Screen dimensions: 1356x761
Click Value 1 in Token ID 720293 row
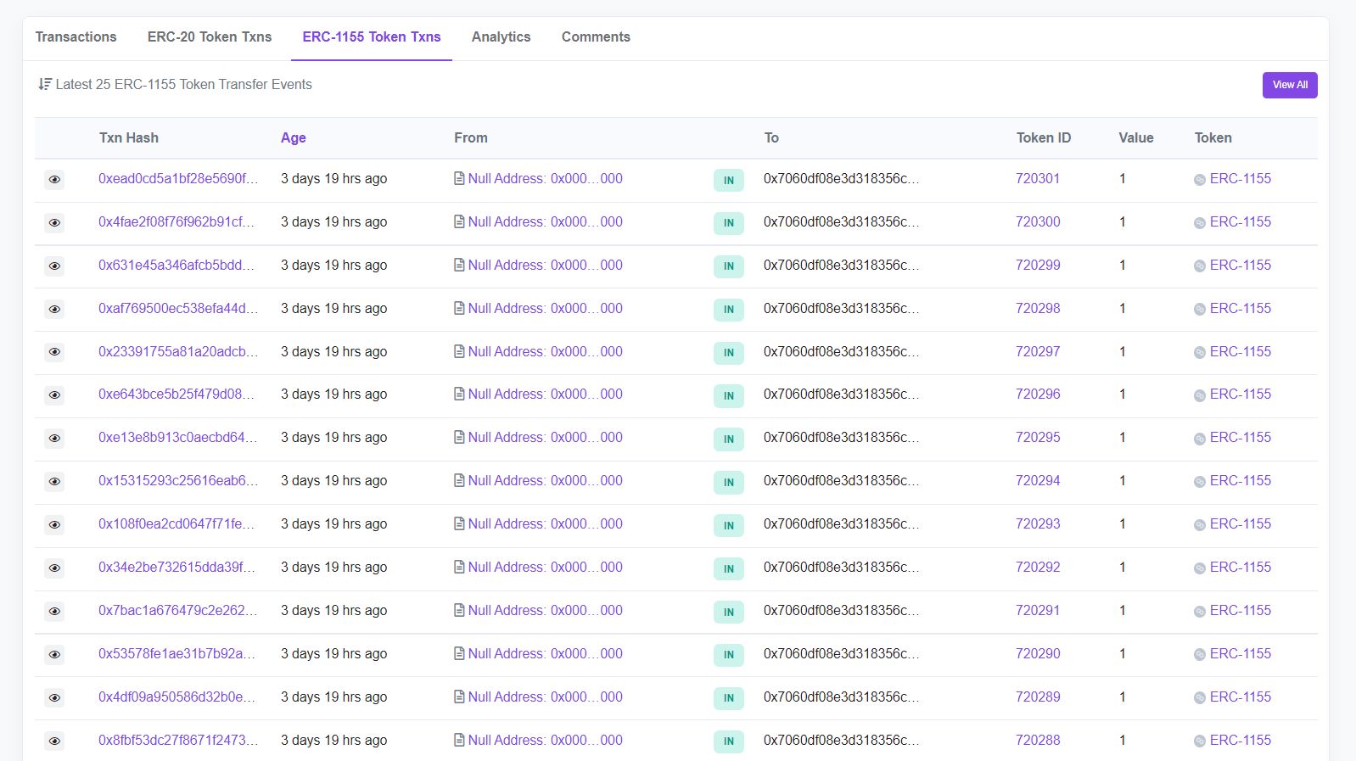click(x=1123, y=523)
